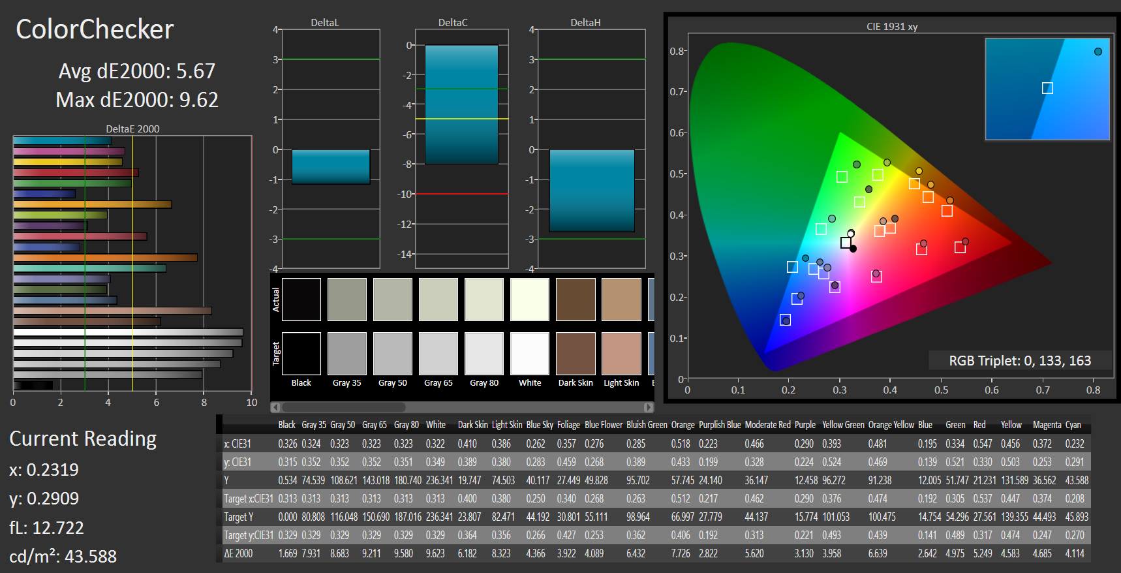Click the ColorChecker heading
1121x573 pixels.
click(x=95, y=29)
